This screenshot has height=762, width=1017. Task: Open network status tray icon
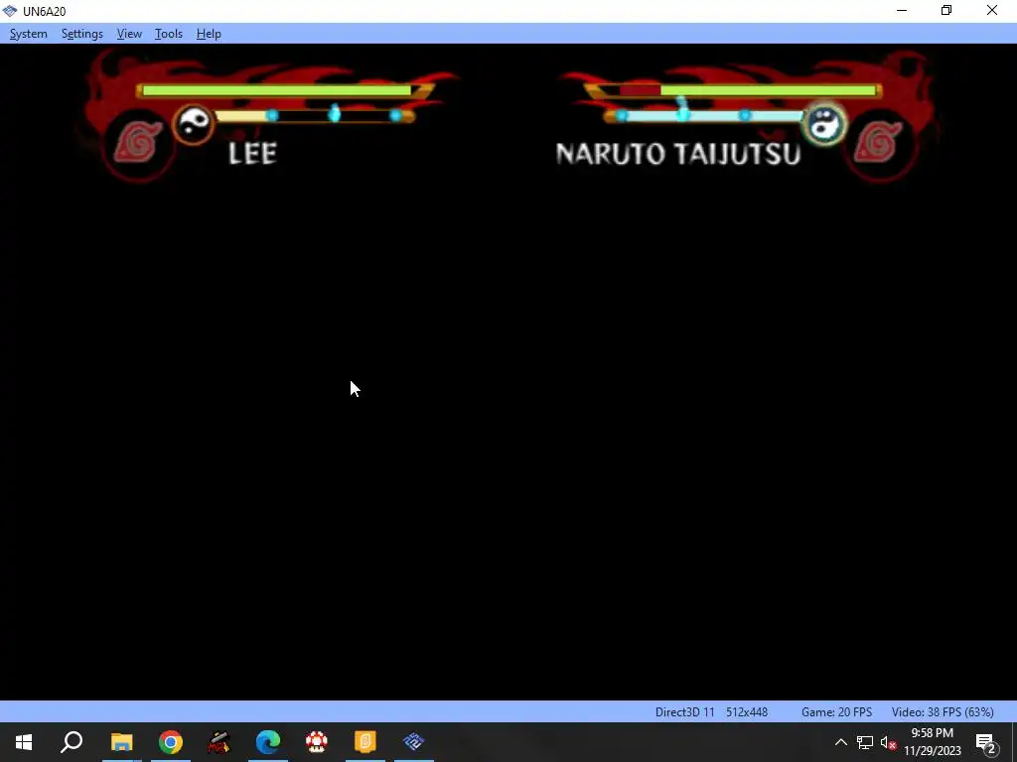tap(865, 742)
